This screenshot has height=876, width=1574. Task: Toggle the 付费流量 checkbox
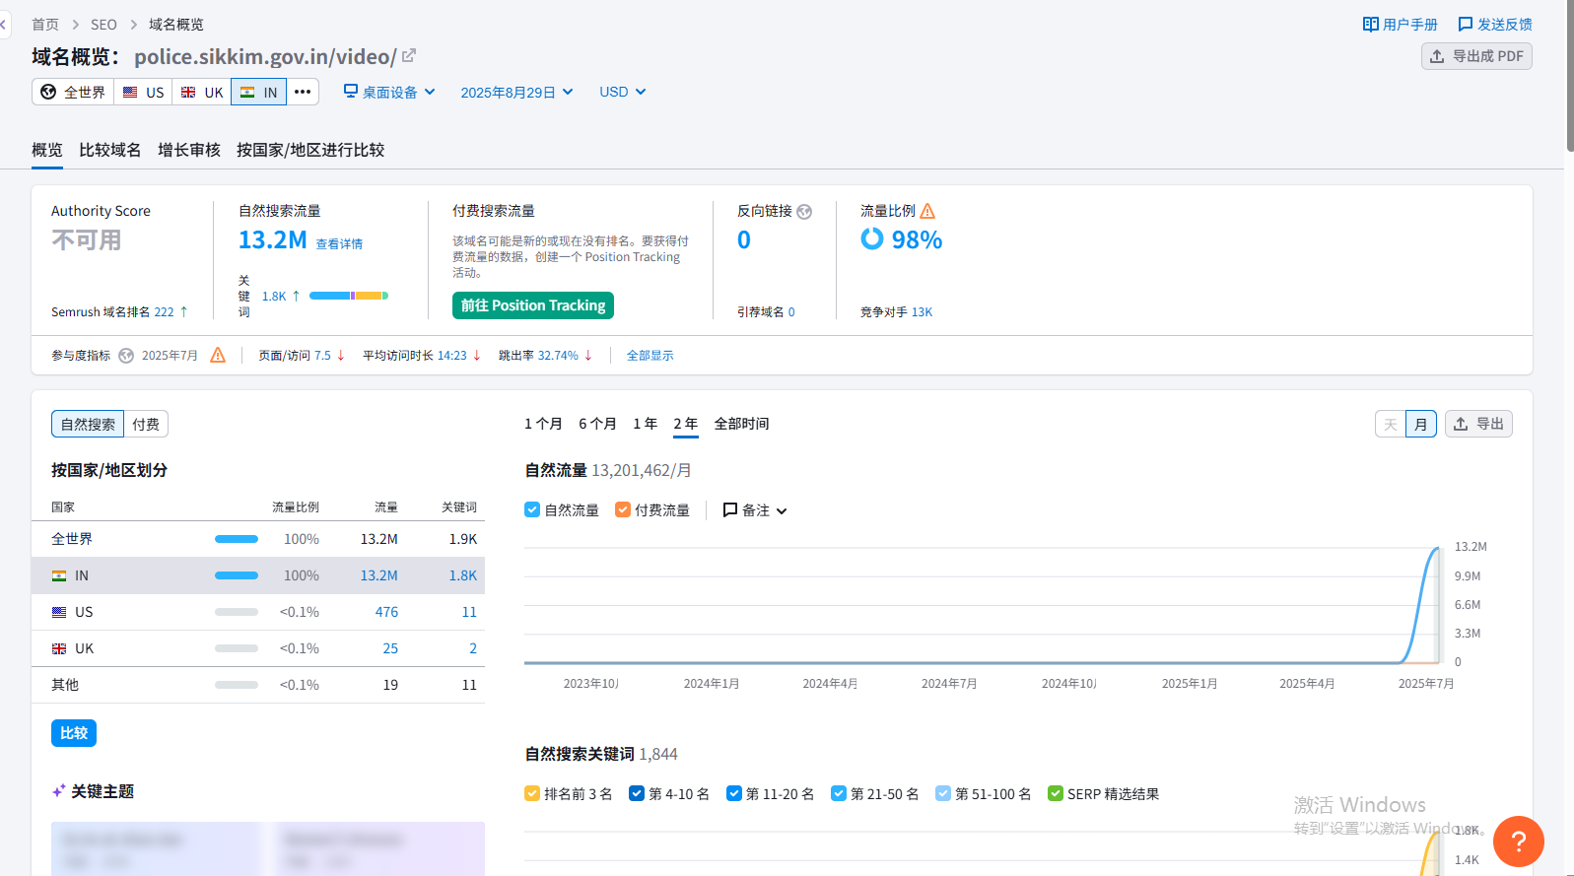(623, 510)
